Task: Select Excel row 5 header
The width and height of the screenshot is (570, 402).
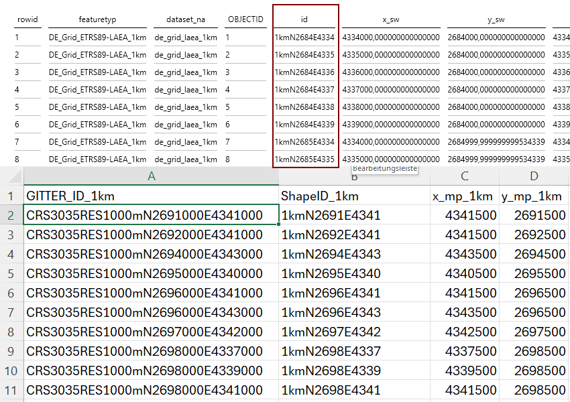Action: [x=11, y=273]
